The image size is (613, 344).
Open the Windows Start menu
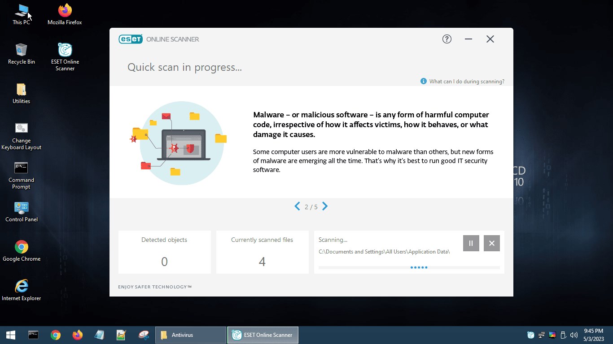coord(11,335)
